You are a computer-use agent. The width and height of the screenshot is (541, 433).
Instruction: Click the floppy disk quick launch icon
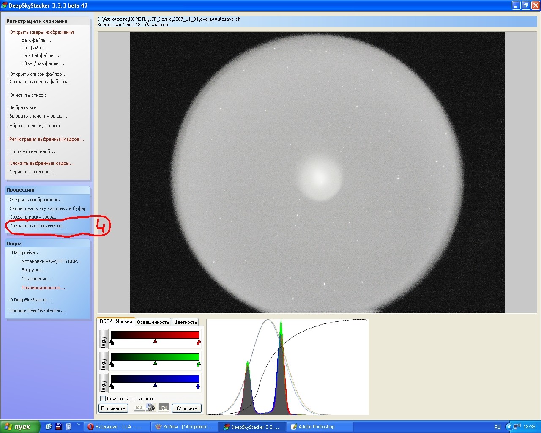[58, 427]
